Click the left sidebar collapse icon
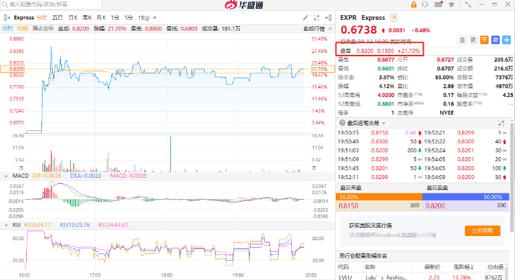This screenshot has width=515, height=280. 6,18
